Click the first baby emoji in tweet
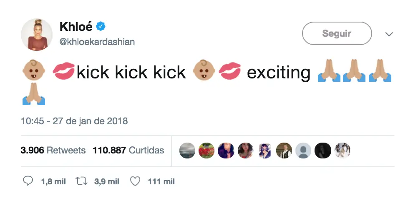This screenshot has width=413, height=211. click(x=34, y=70)
